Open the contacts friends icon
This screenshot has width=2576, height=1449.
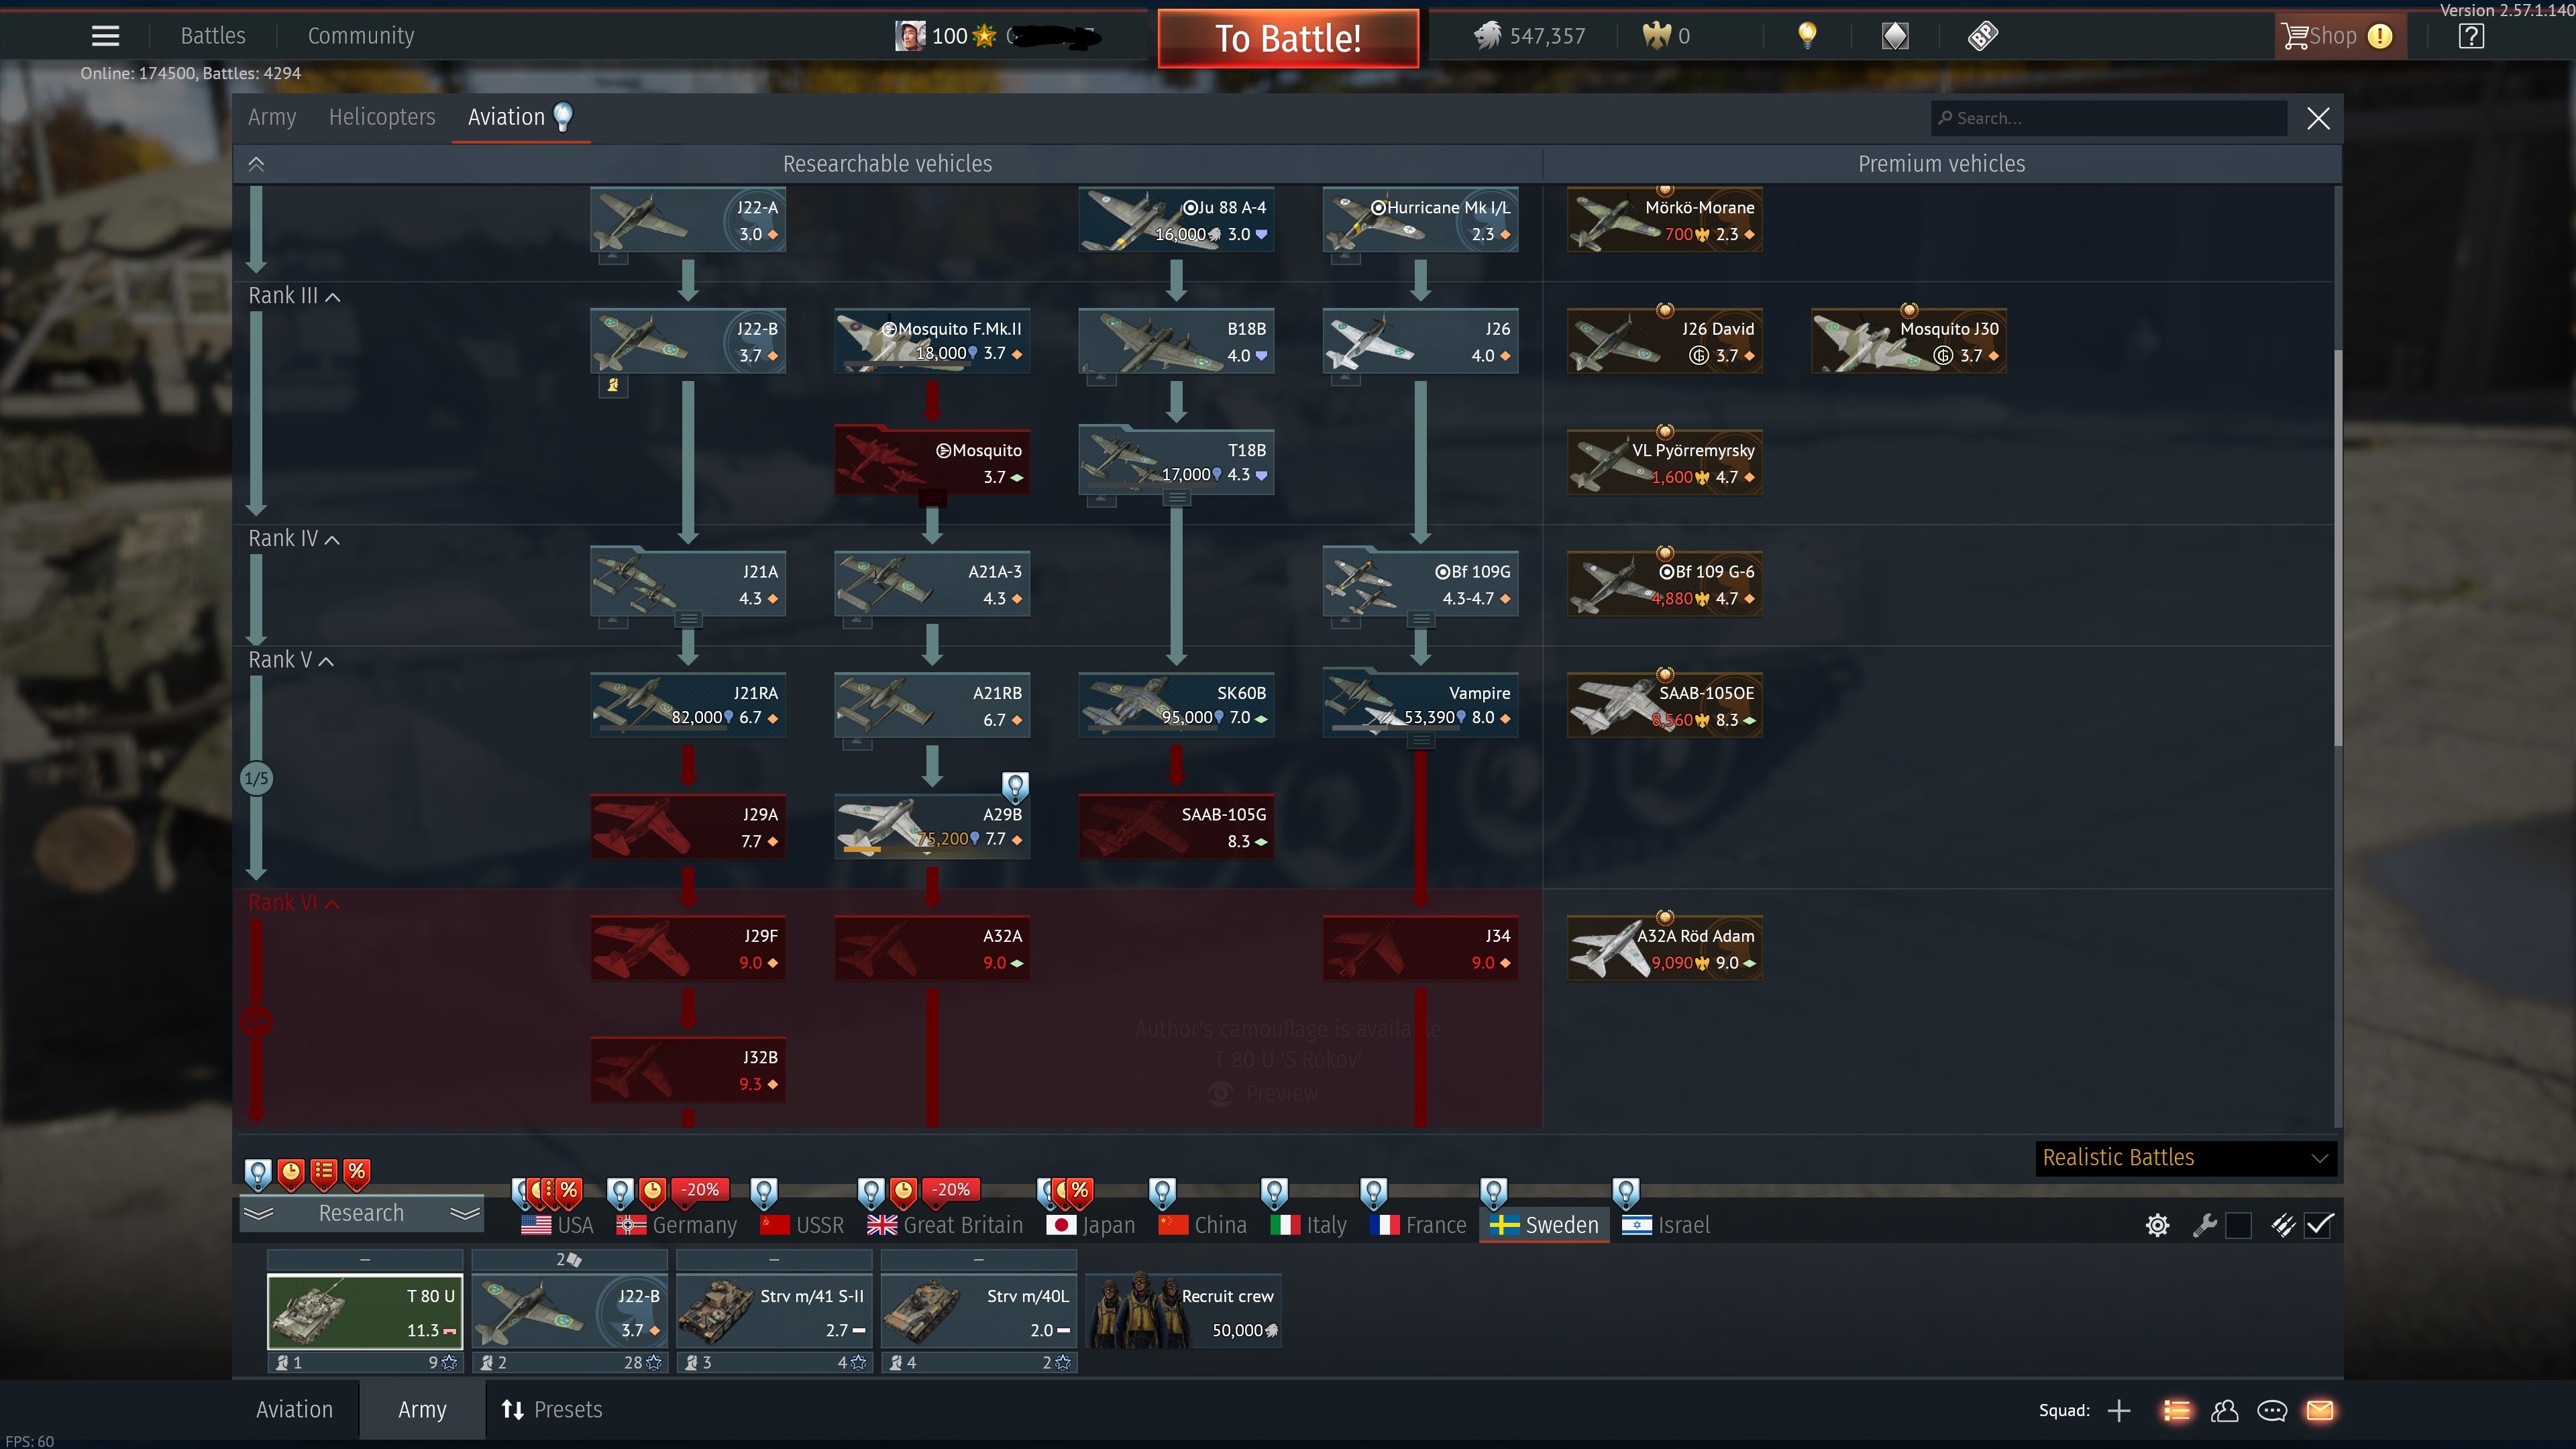[x=2224, y=1410]
